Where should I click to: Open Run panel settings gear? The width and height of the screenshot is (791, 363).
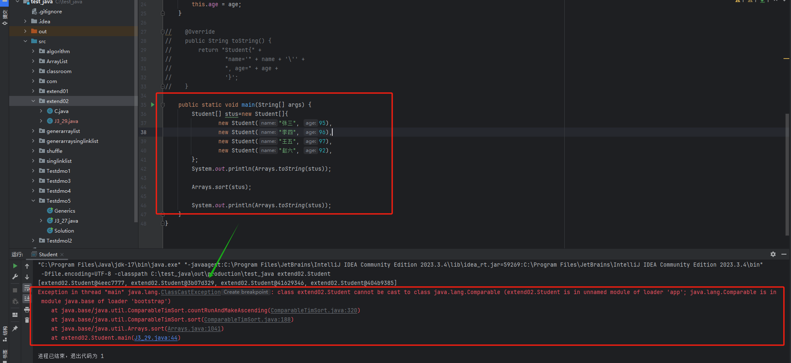pyautogui.click(x=773, y=254)
